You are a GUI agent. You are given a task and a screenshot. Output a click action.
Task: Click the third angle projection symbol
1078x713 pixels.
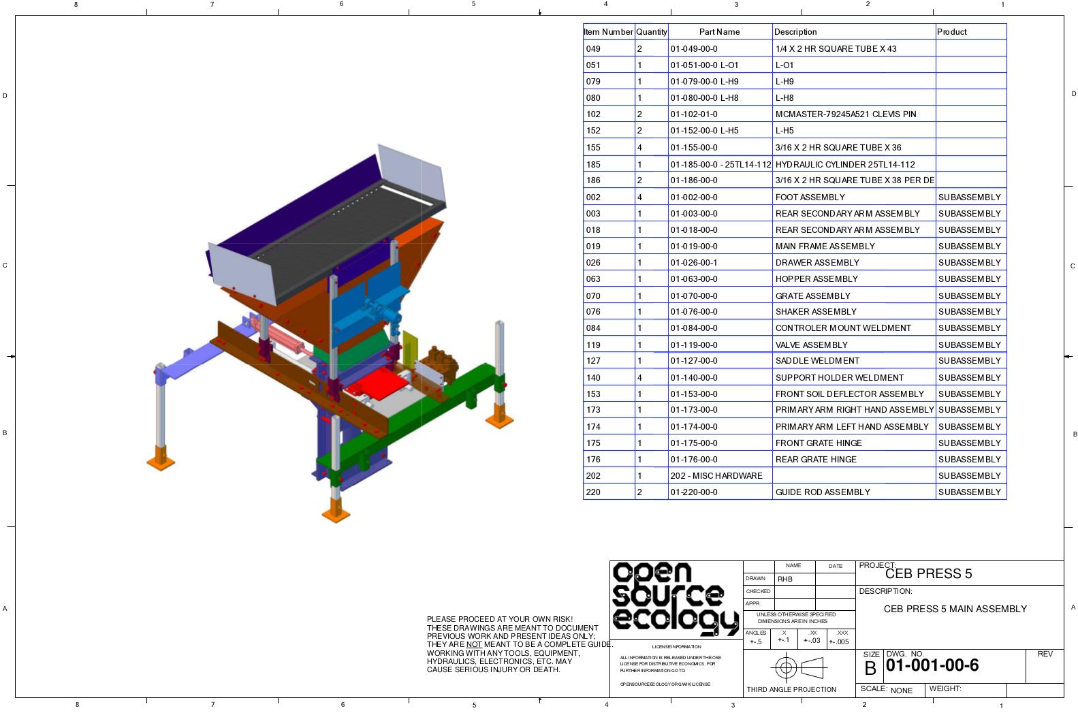click(x=799, y=667)
